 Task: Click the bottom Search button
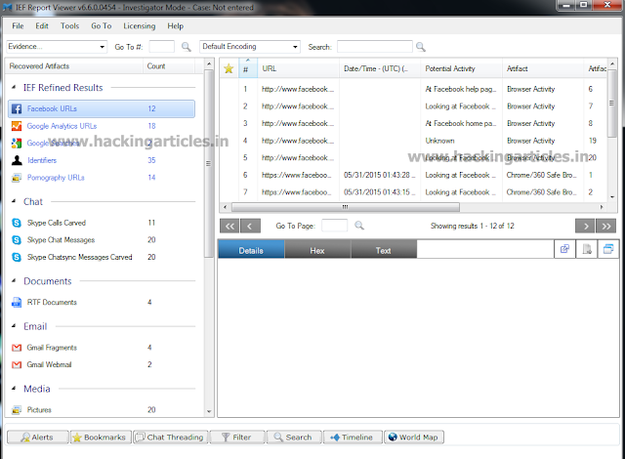point(294,438)
